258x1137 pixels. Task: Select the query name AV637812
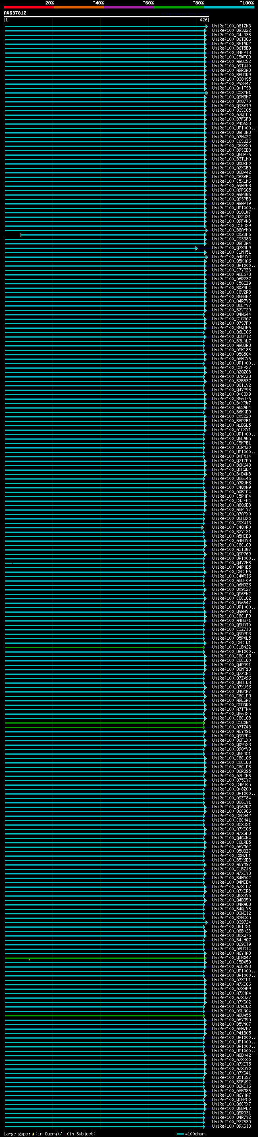15,13
